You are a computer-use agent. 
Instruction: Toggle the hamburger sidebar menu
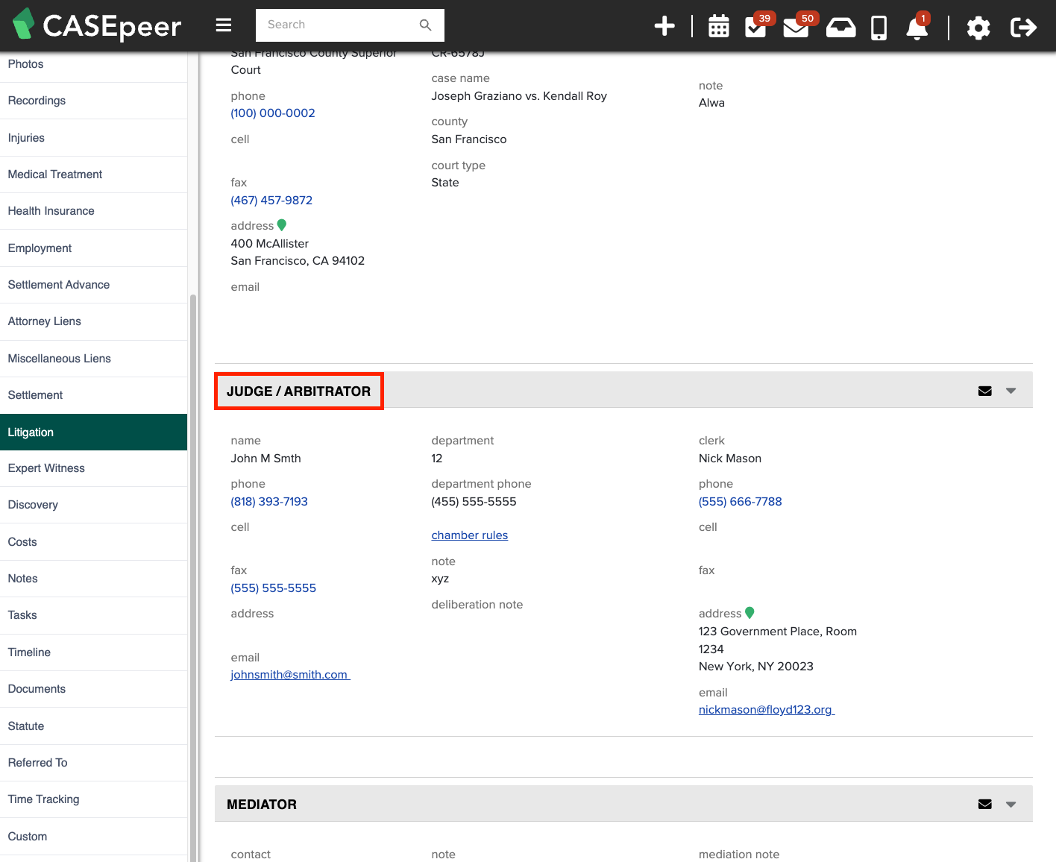pyautogui.click(x=224, y=25)
